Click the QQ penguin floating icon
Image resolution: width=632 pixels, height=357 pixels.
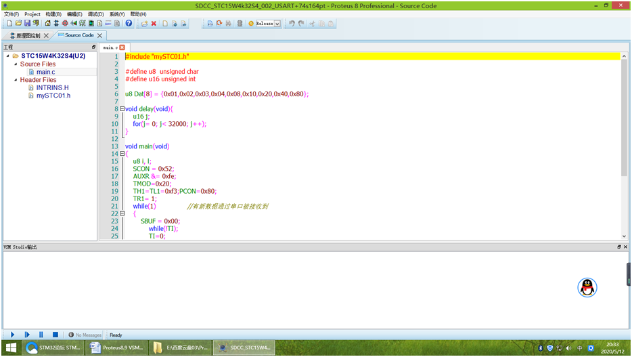click(x=587, y=287)
